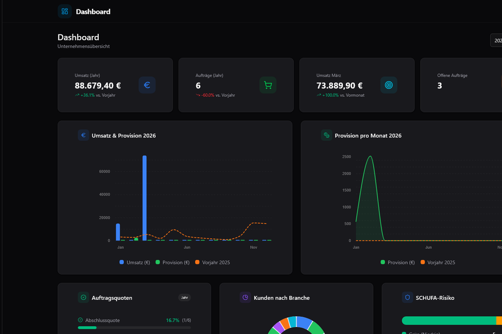The height and width of the screenshot is (334, 502).
Task: Click the Aufträge (Jahr) value 6
Action: point(198,86)
